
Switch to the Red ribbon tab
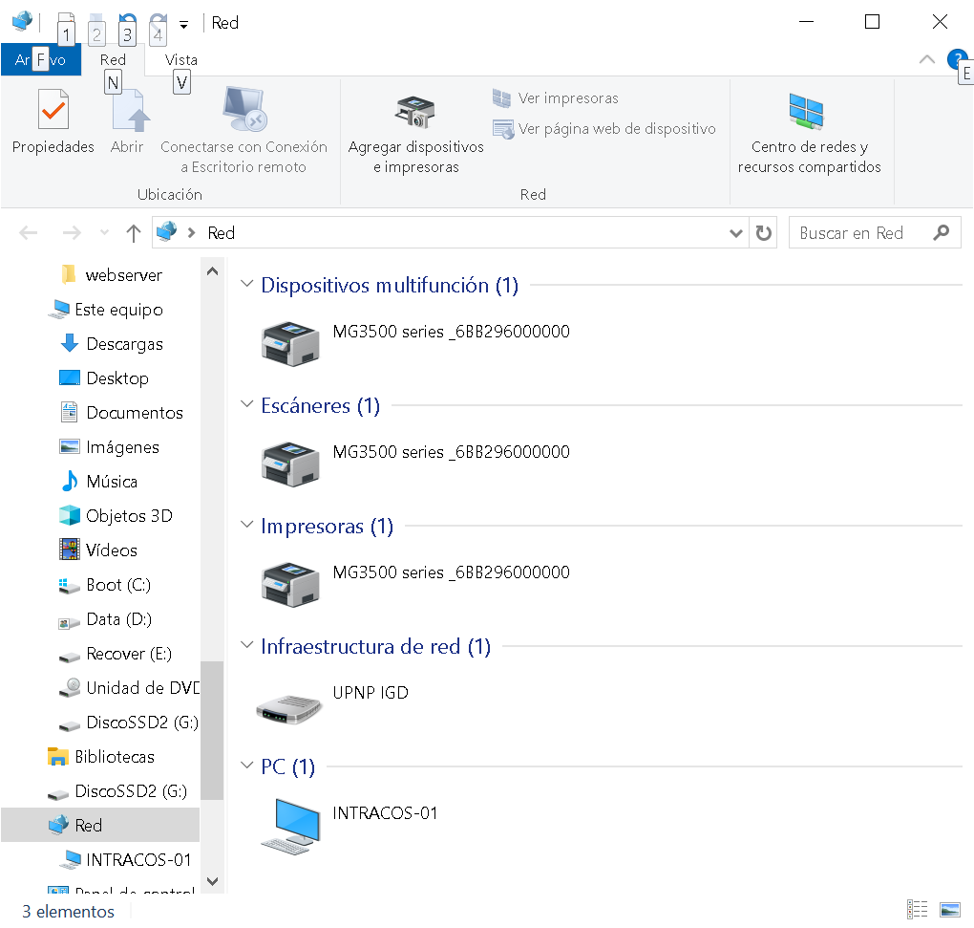point(113,59)
